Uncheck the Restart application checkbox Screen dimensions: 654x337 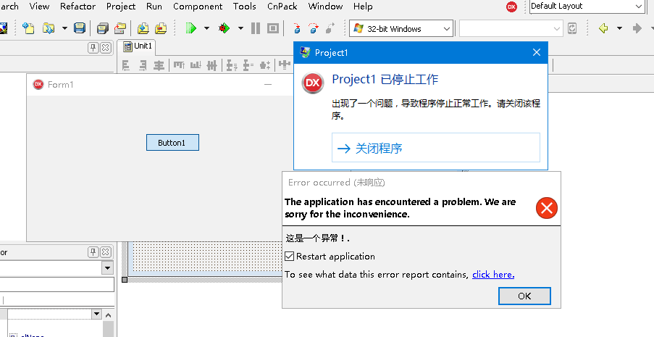point(290,256)
